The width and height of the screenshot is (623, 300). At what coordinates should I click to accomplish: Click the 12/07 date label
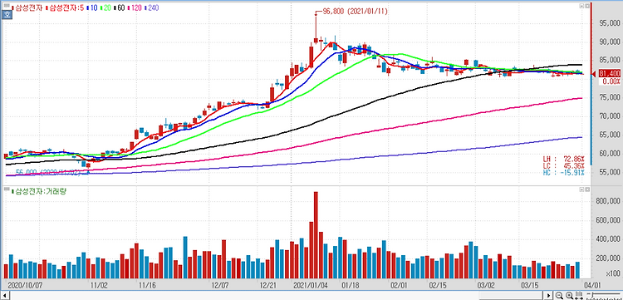[x=220, y=285]
